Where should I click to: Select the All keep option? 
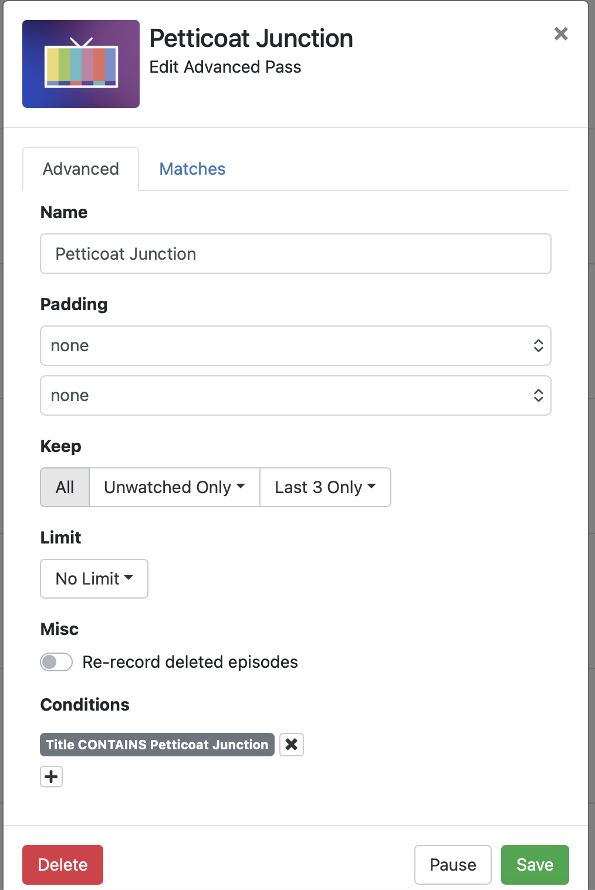coord(65,487)
